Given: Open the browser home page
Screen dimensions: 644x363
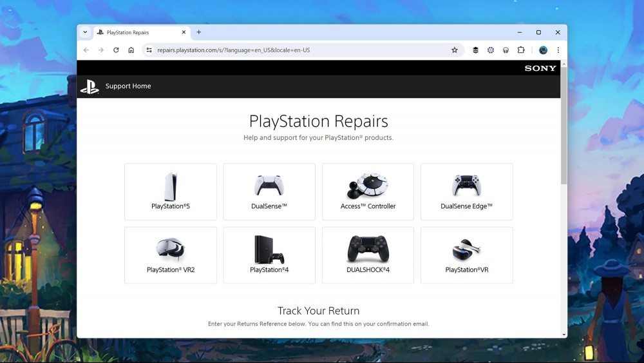Looking at the screenshot, I should [x=131, y=50].
